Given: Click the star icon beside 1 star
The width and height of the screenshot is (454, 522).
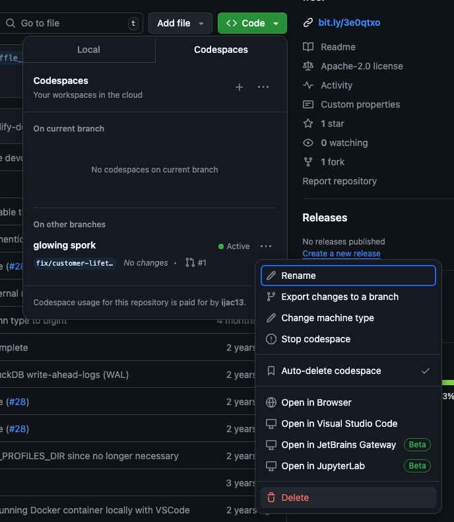Looking at the screenshot, I should pyautogui.click(x=308, y=124).
